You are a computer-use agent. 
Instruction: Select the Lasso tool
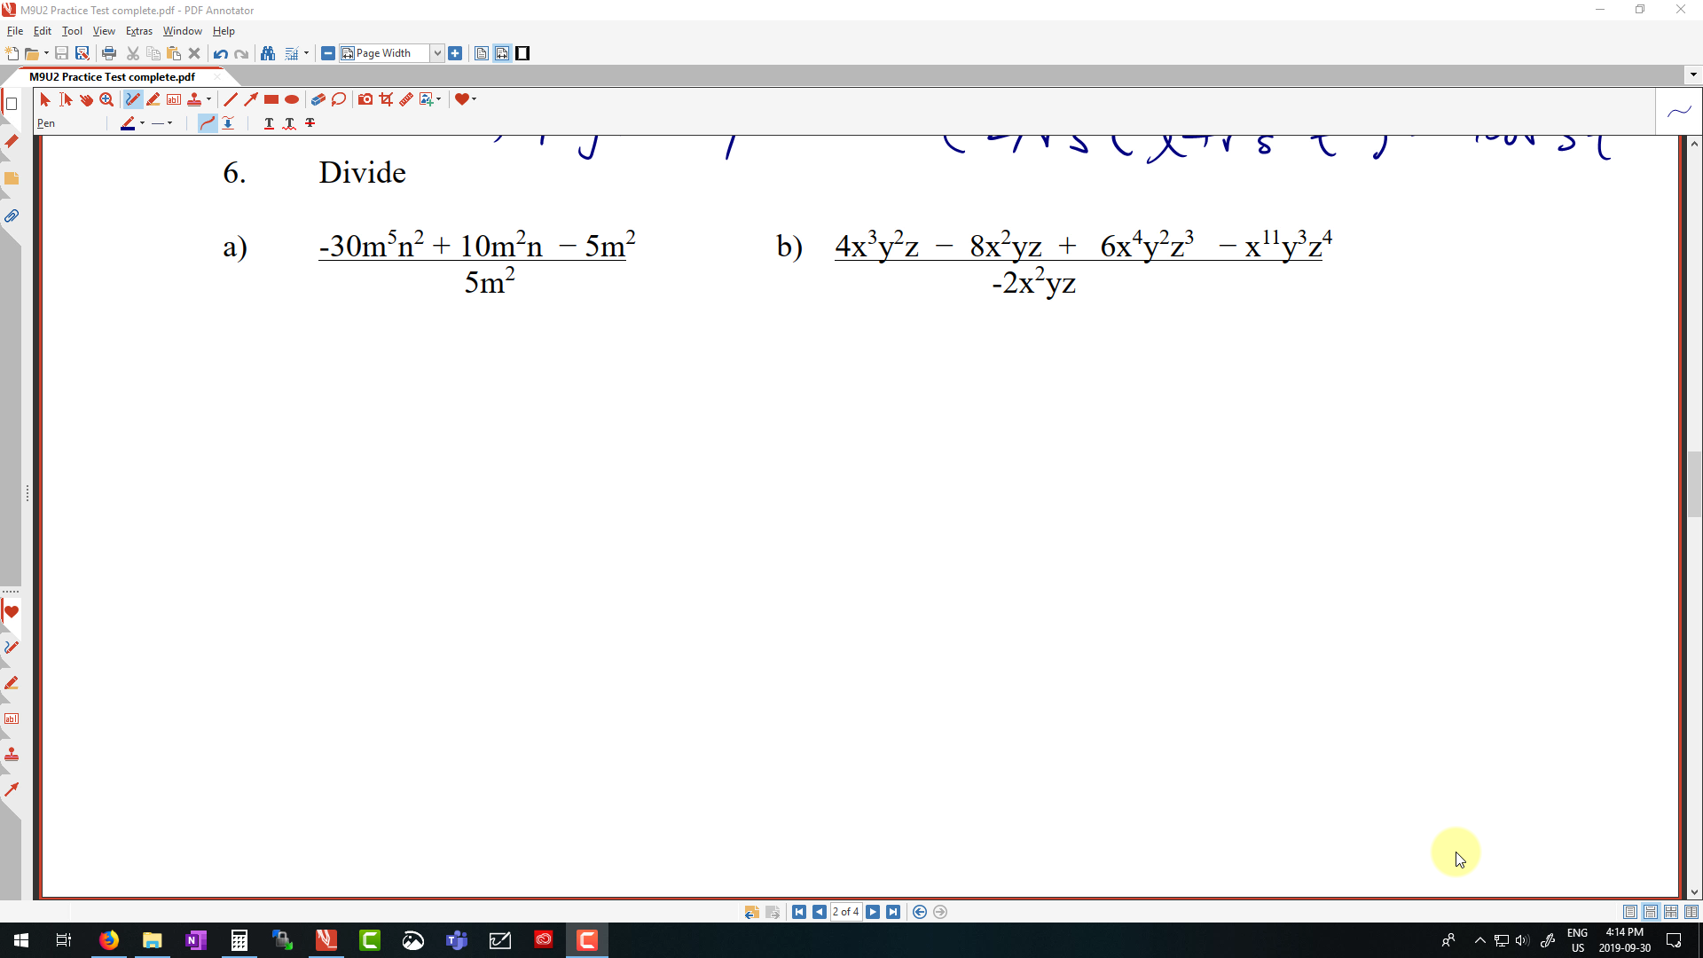(339, 99)
